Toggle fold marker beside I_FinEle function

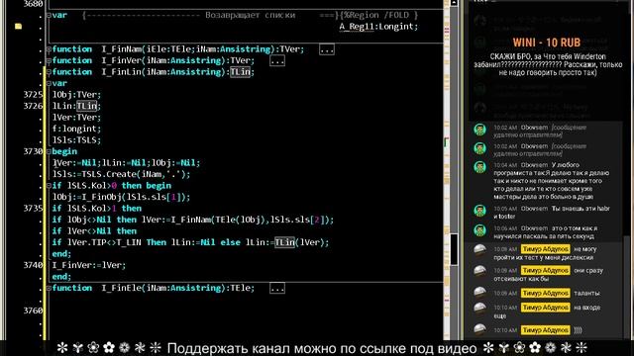click(x=49, y=288)
